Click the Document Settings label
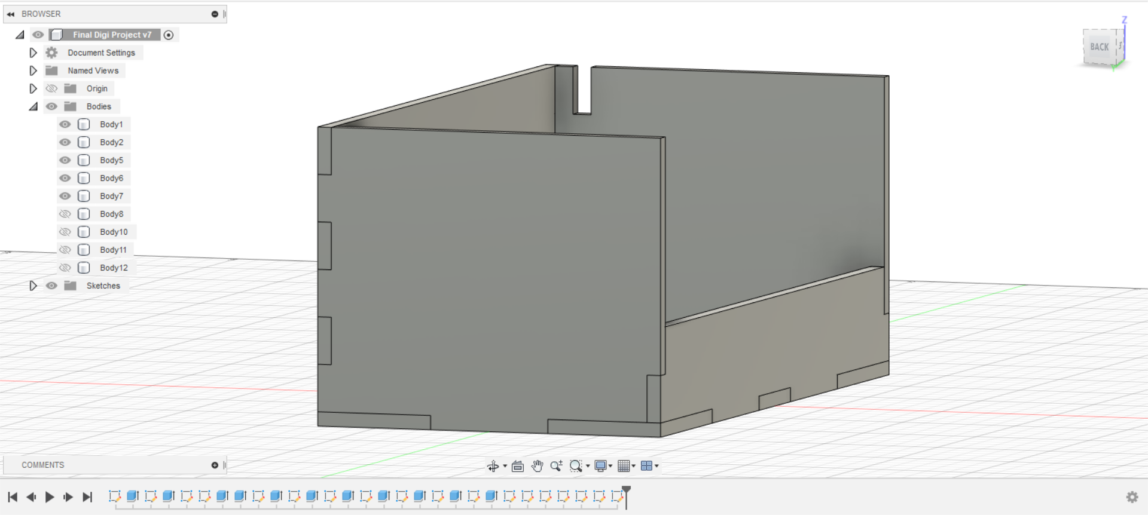Viewport: 1148px width, 515px height. click(101, 53)
